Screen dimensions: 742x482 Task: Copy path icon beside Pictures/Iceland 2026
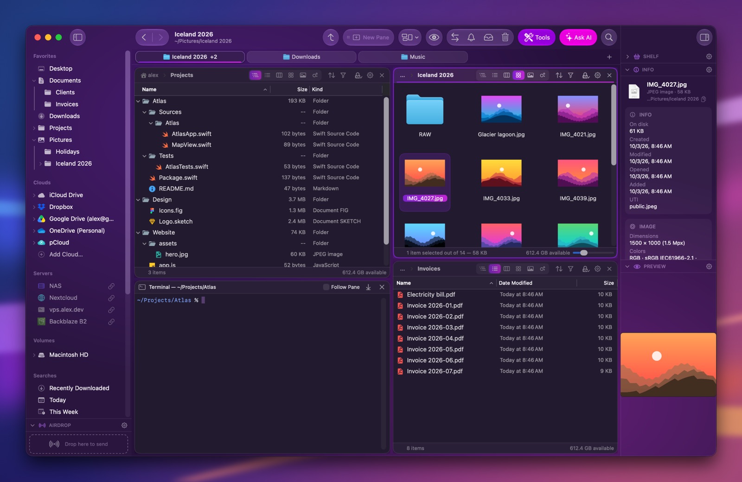click(x=704, y=99)
